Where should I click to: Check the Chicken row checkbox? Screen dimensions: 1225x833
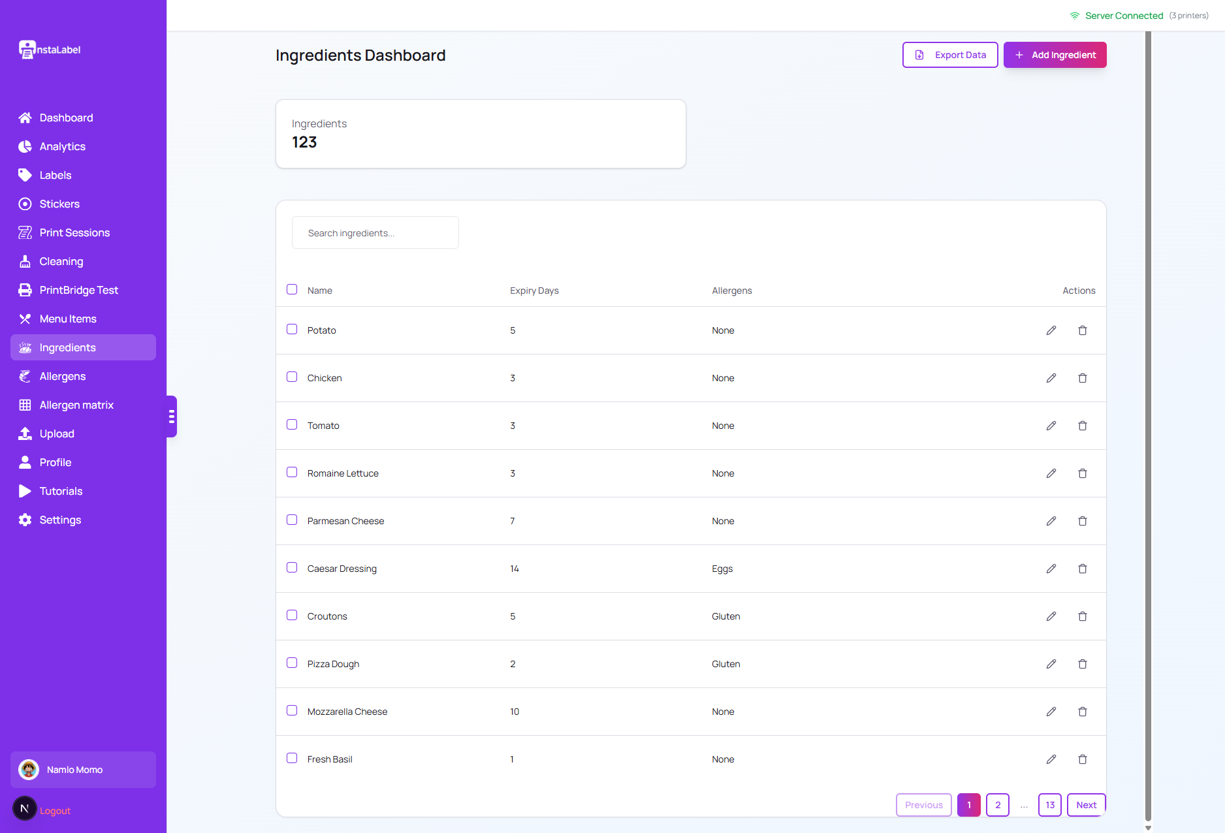(x=292, y=377)
